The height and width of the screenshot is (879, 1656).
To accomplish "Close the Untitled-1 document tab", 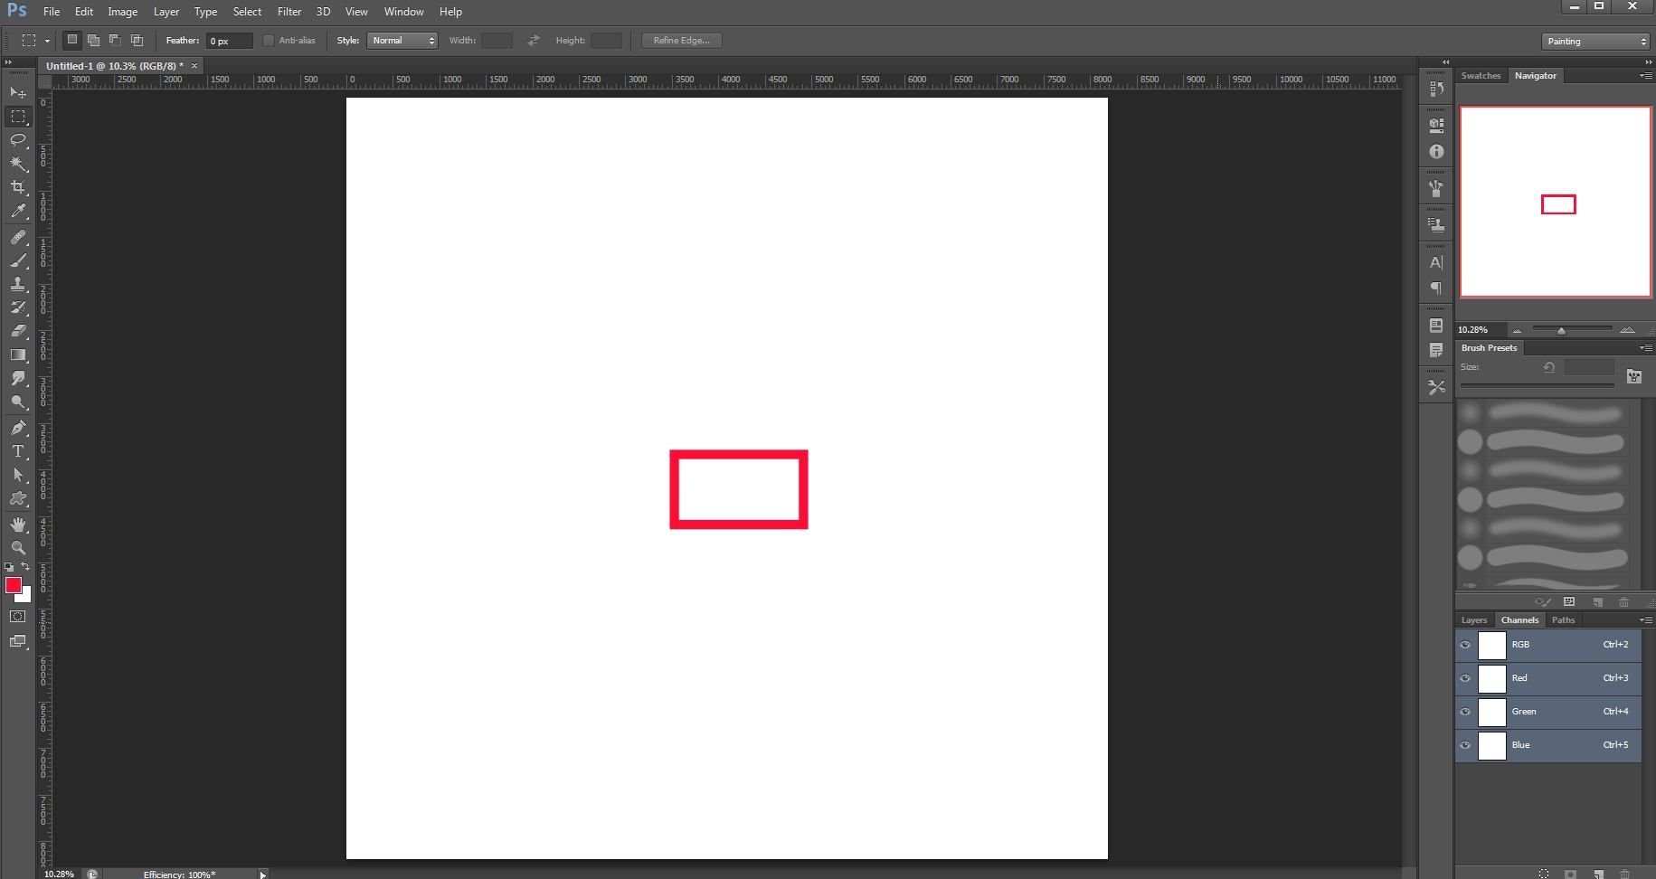I will pos(194,66).
